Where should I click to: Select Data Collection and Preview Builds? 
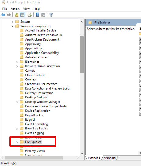tap(48, 88)
